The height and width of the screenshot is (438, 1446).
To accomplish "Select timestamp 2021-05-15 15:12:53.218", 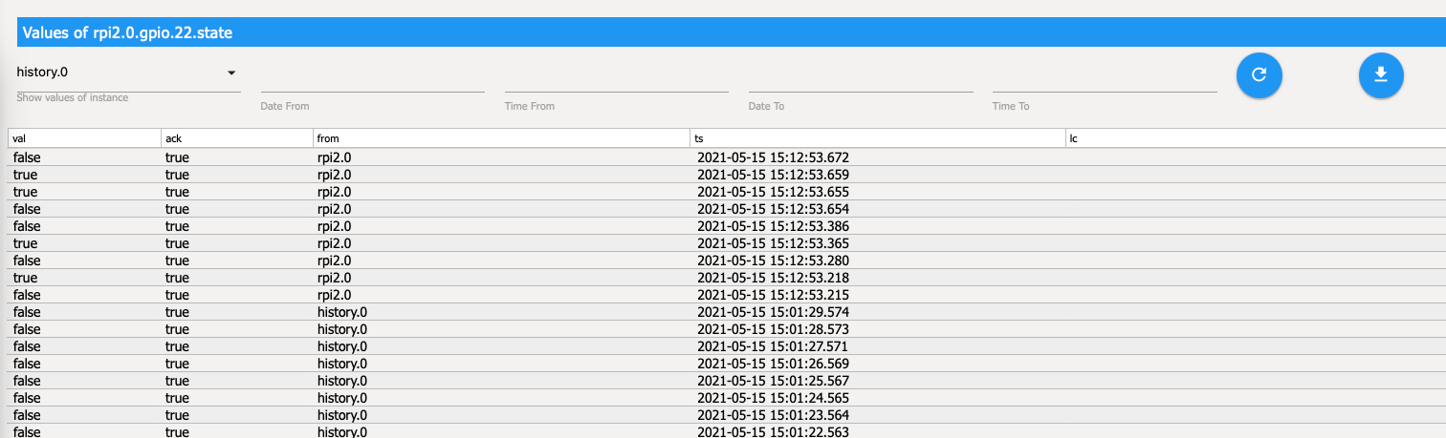I will click(x=773, y=278).
